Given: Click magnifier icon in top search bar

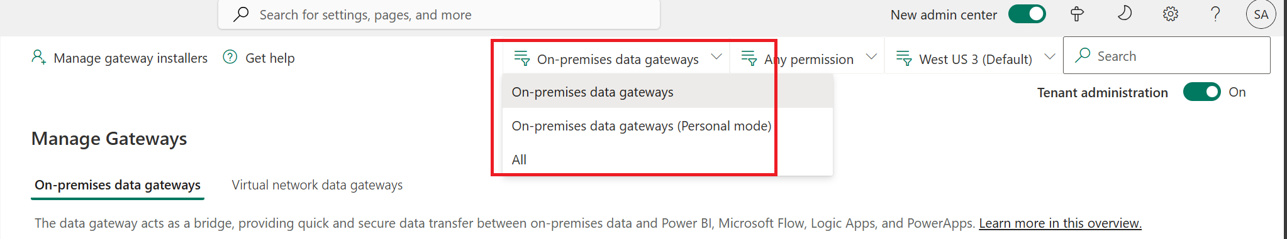Looking at the screenshot, I should click(x=241, y=14).
